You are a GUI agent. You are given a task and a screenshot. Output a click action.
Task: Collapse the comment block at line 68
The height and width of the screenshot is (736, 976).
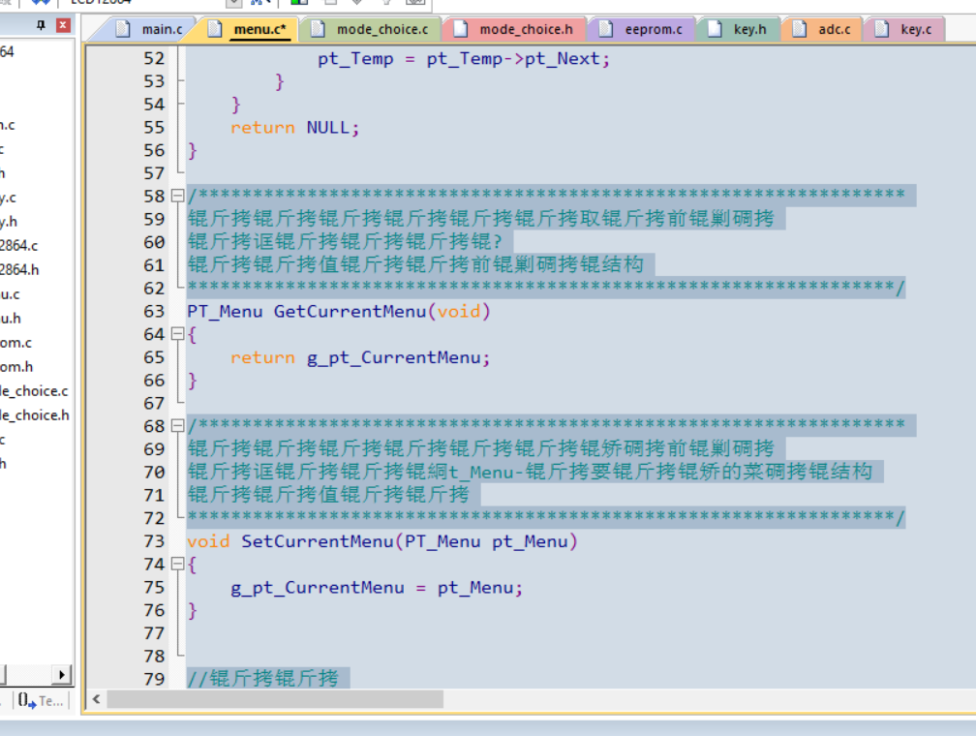click(x=177, y=426)
